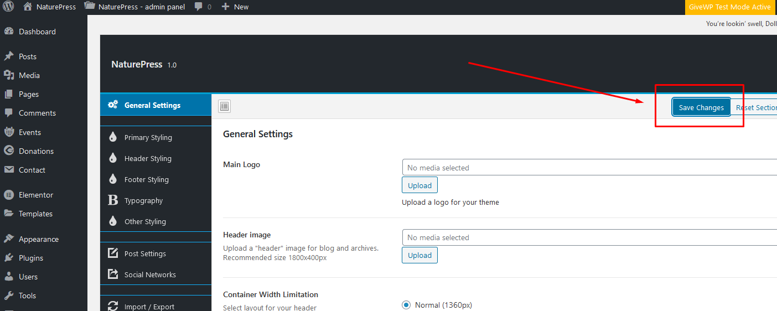Image resolution: width=777 pixels, height=311 pixels.
Task: Click the 'Upload a logo for your theme' text
Action: [x=450, y=203]
